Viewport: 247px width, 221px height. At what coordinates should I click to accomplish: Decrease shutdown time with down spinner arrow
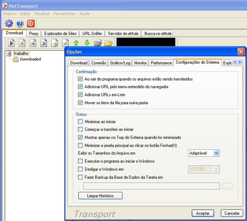coord(216,171)
